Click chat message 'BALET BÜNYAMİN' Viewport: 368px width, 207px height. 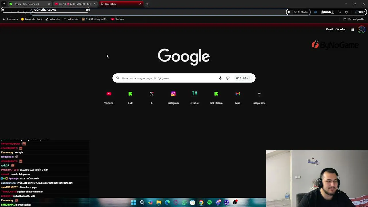(x=29, y=179)
